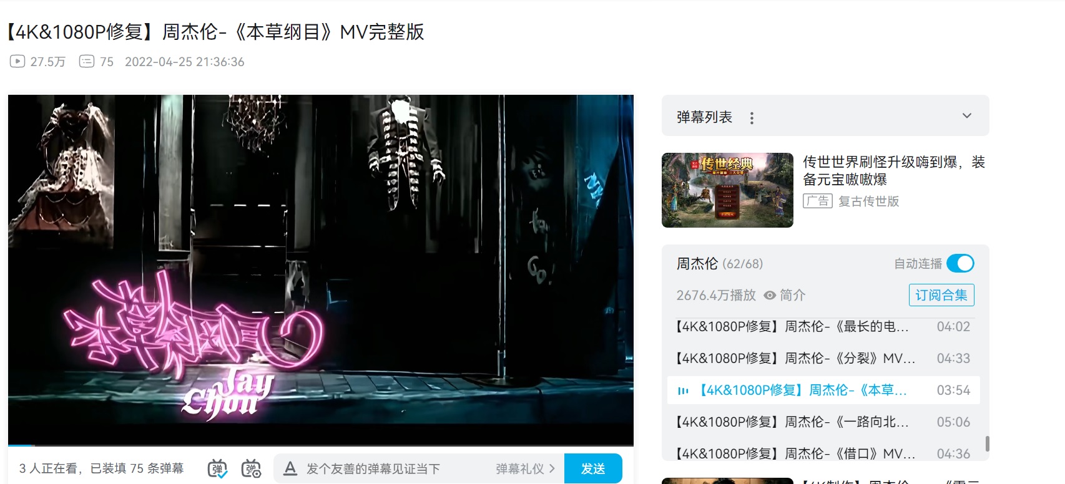Viewport: 1065px width, 484px height.
Task: Click the now-playing bars icon in the playlist
Action: (683, 391)
